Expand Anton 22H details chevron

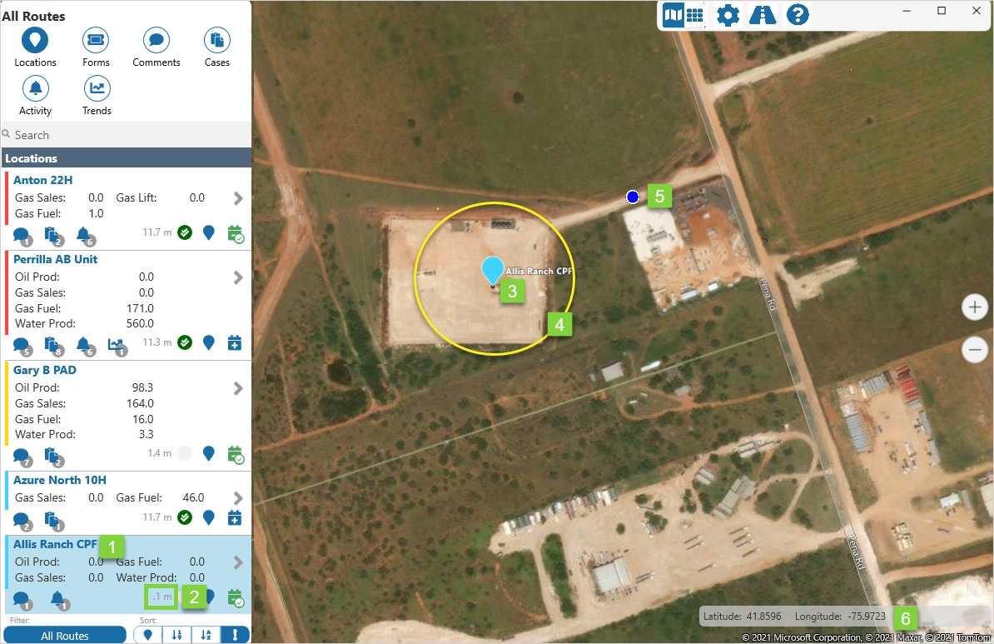238,198
